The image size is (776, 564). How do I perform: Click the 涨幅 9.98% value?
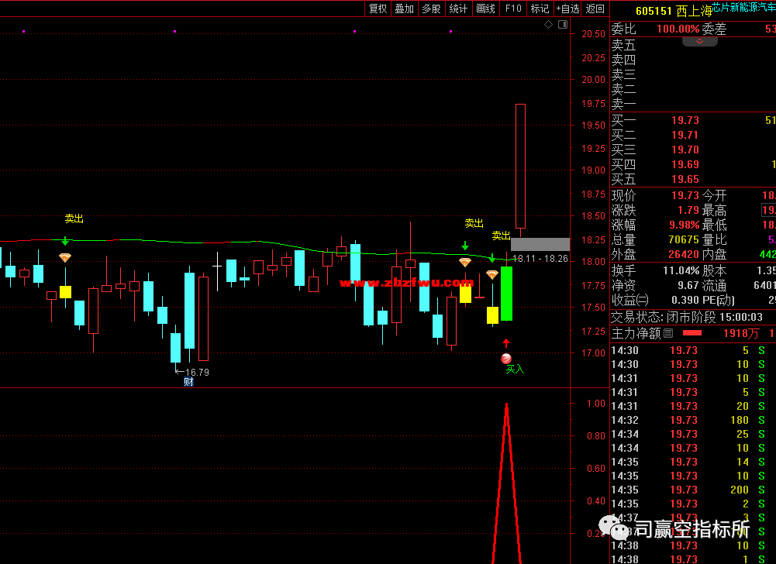pos(684,225)
